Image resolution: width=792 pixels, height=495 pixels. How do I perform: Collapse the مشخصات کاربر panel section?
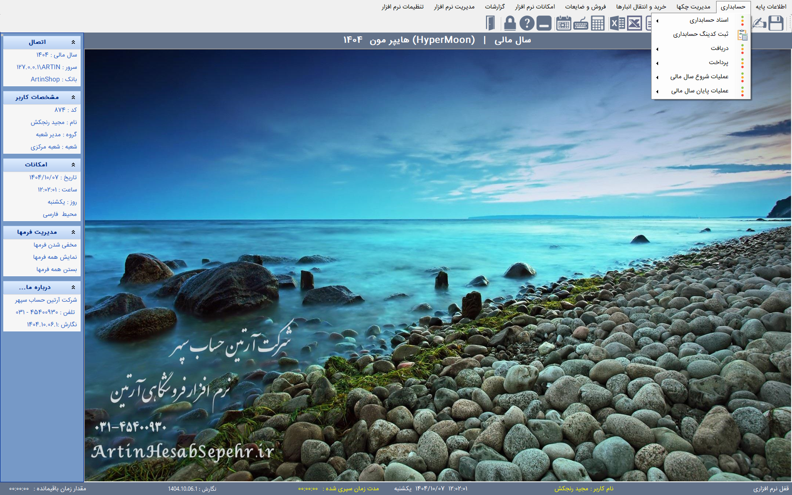pyautogui.click(x=73, y=97)
